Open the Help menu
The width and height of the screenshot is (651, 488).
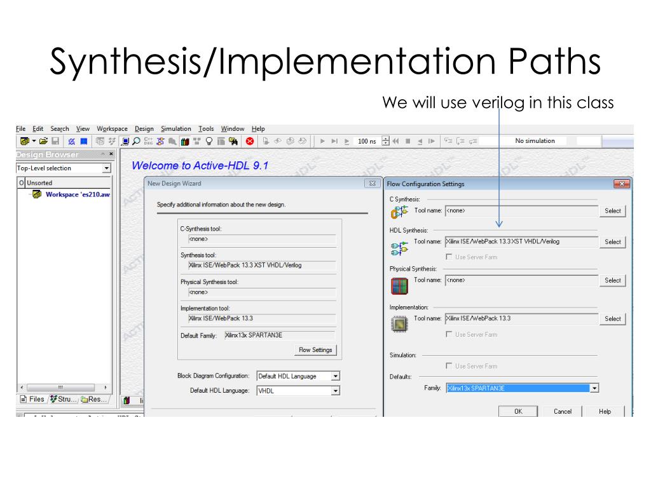click(258, 128)
